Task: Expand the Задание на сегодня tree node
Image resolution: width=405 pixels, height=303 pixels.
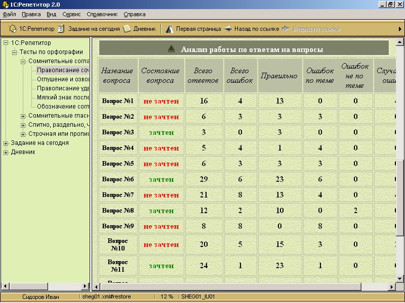Action: click(x=6, y=143)
